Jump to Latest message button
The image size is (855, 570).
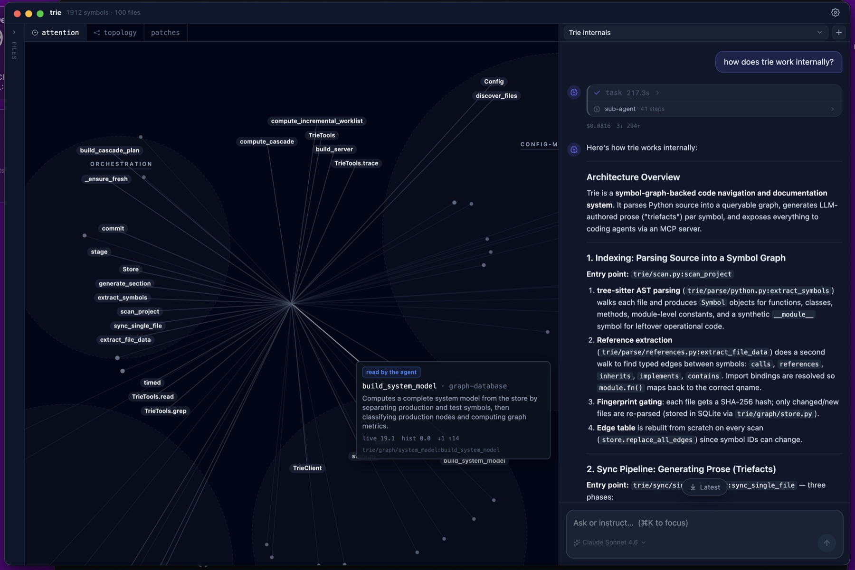[704, 487]
